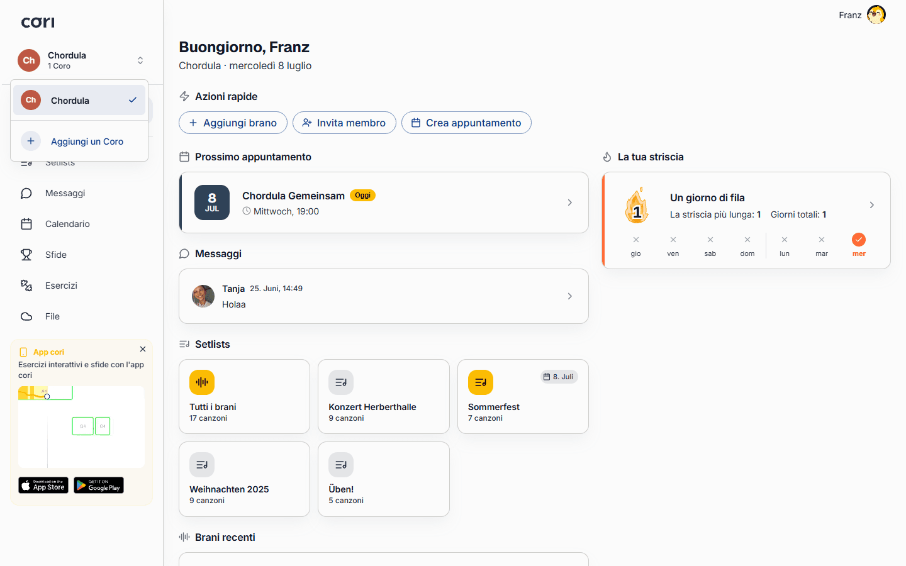Click the mar streak day cross
Viewport: 906px width, 566px height.
coord(822,240)
